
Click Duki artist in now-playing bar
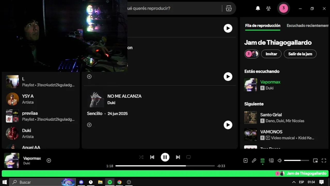click(27, 163)
